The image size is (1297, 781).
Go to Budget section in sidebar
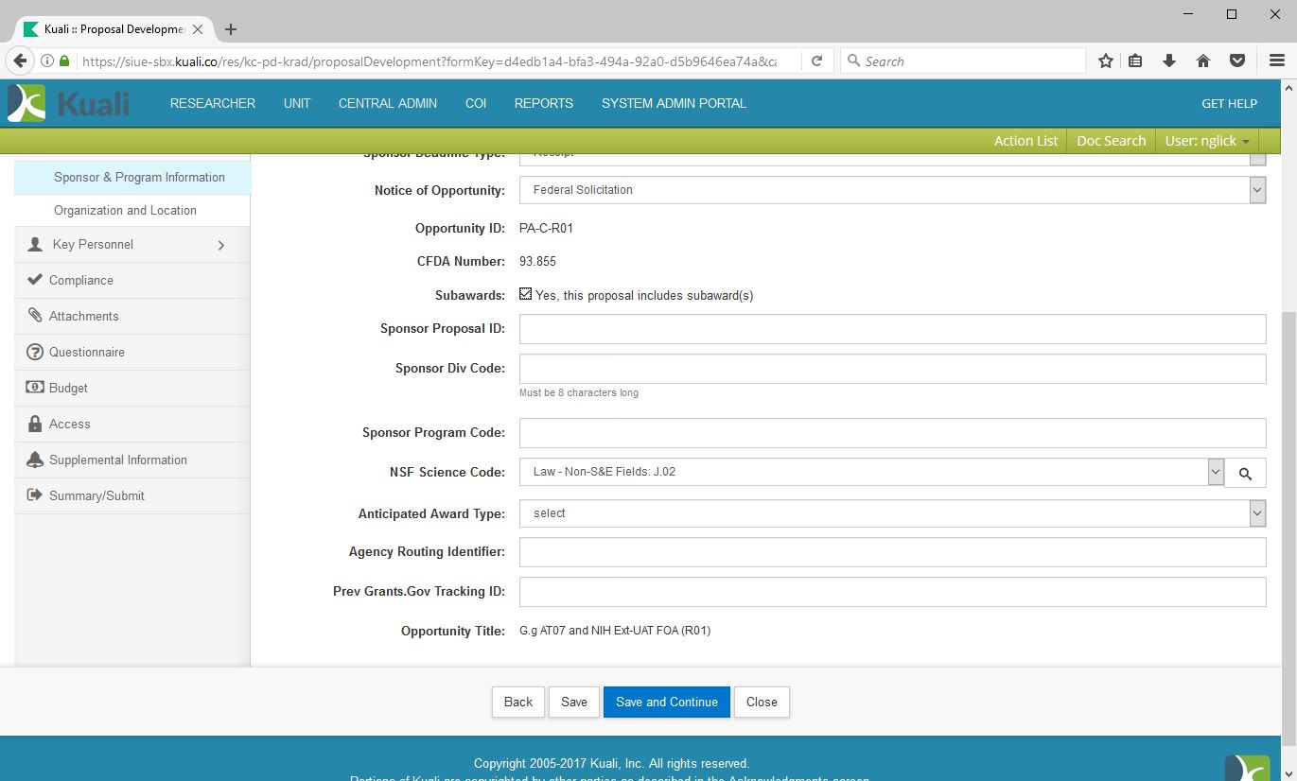pyautogui.click(x=68, y=389)
